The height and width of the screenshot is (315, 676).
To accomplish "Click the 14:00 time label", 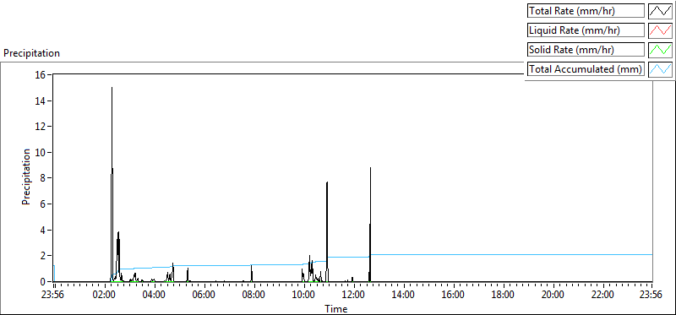I will (x=404, y=296).
